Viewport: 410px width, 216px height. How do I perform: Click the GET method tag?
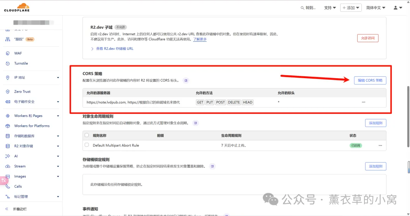point(200,102)
